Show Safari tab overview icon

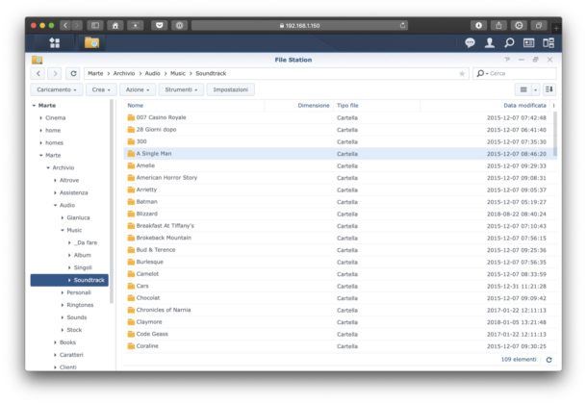click(x=539, y=25)
